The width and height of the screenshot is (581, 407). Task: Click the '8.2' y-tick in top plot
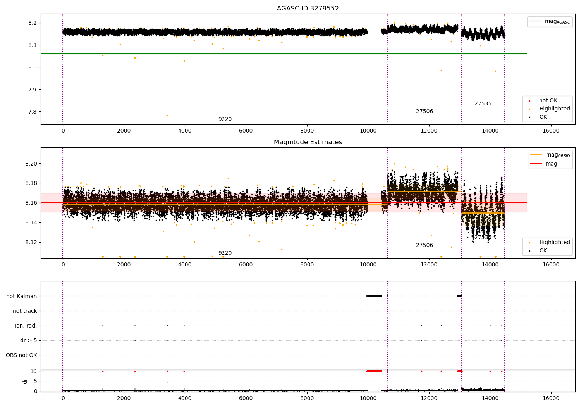(32, 23)
